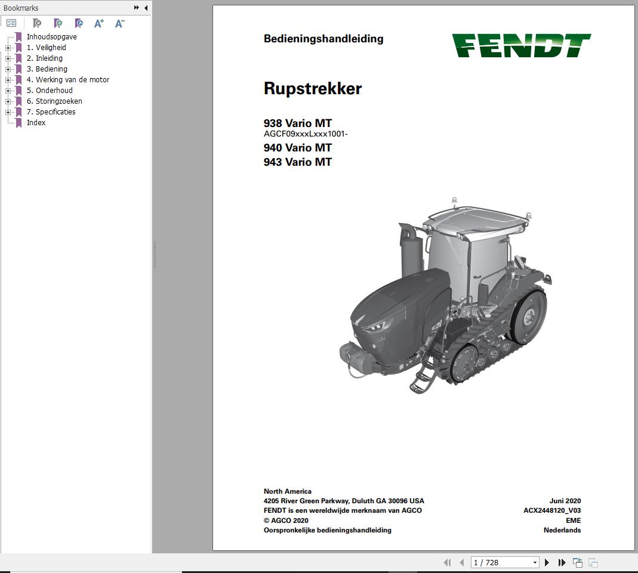Viewport: 638px width, 573px height.
Task: Click the set bookmark destination icon
Action: click(79, 24)
